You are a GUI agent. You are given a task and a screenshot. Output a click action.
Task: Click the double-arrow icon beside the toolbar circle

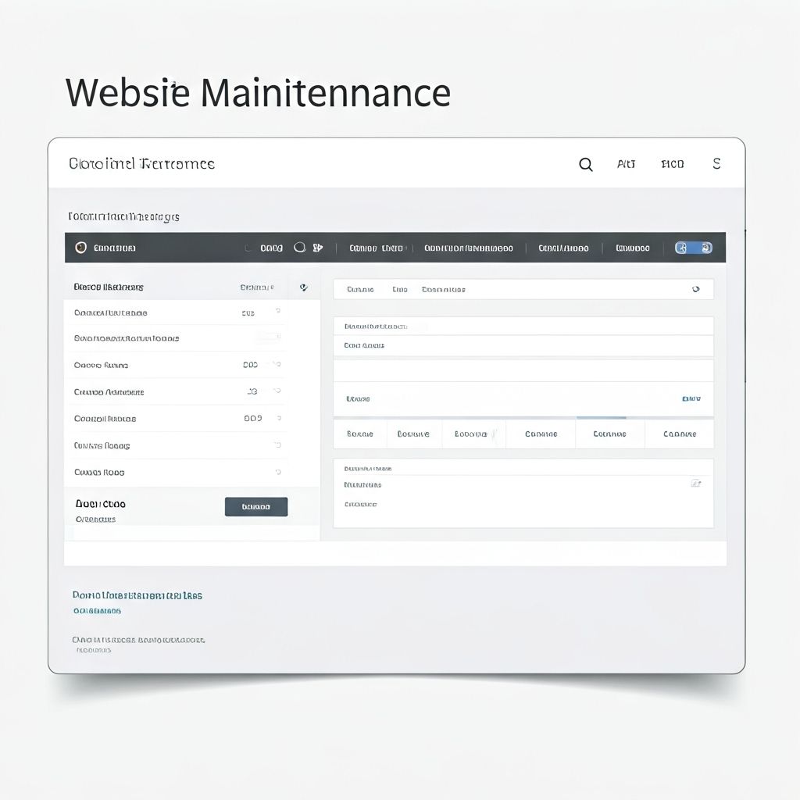pos(318,247)
